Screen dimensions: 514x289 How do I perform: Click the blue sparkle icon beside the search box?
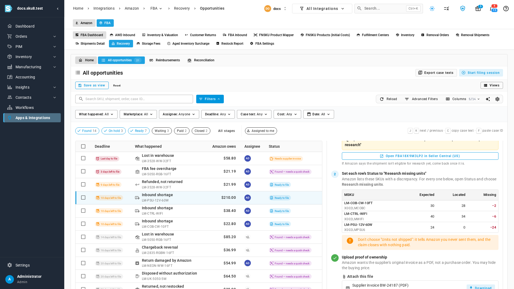pos(432,9)
